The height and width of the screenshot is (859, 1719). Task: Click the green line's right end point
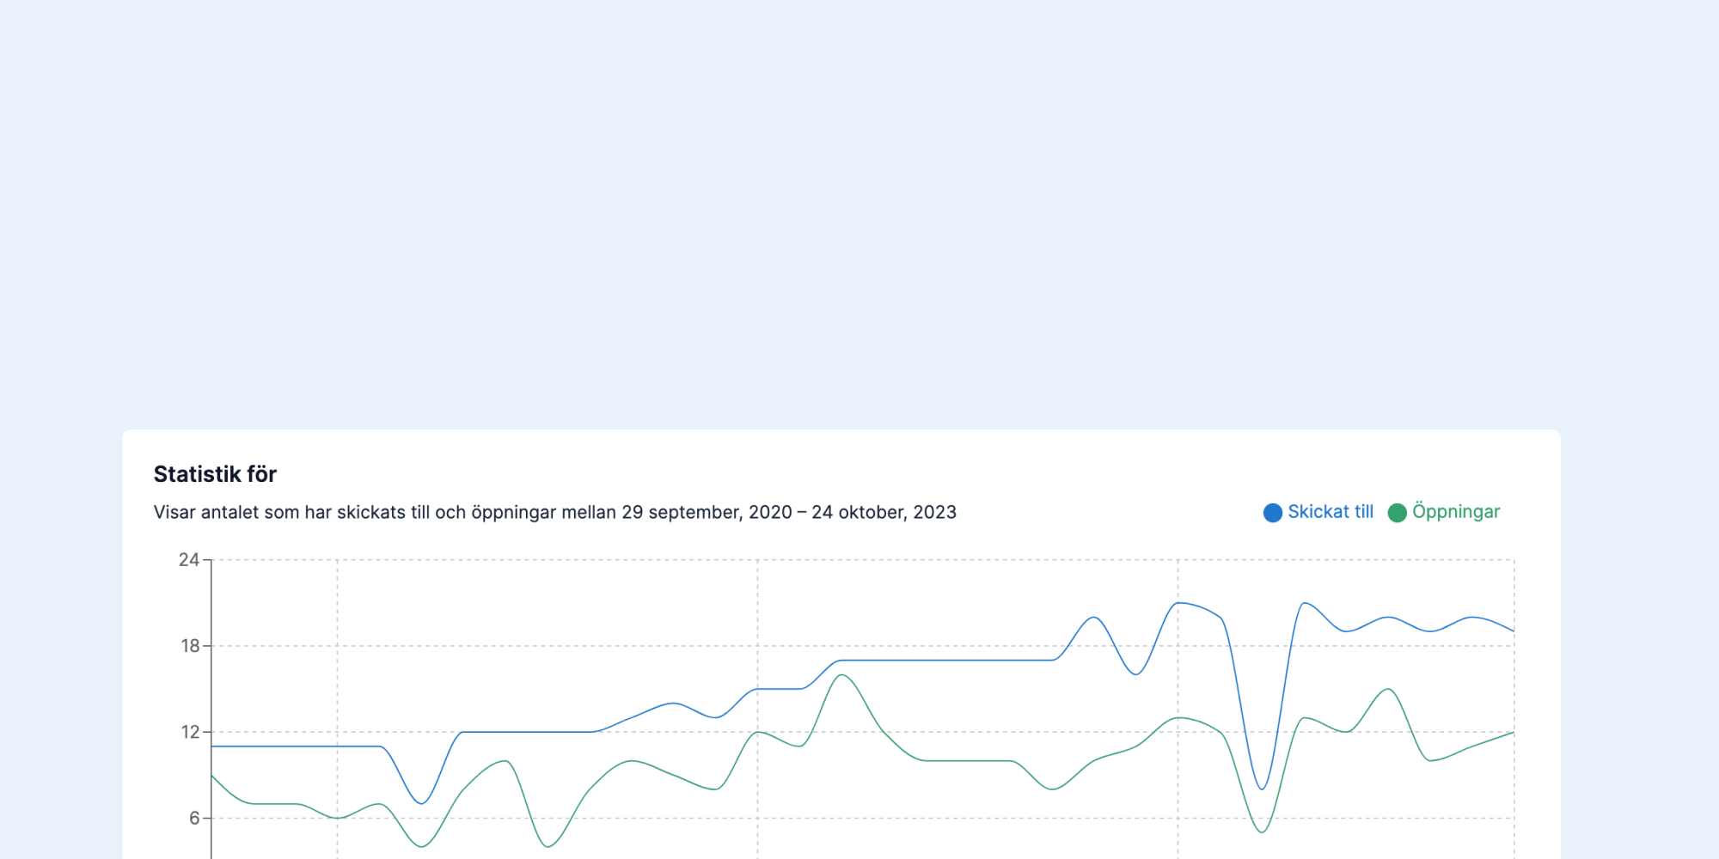click(1513, 733)
